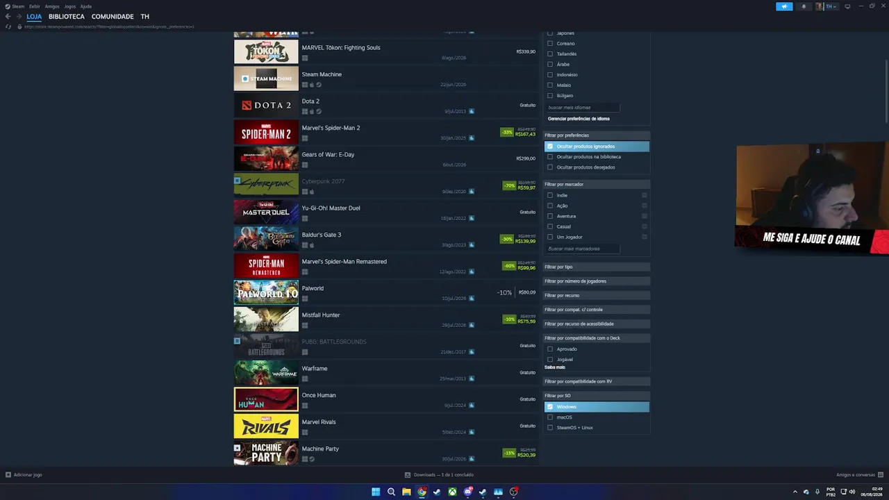Collapse the Filtrar por preferências section
This screenshot has width=889, height=500.
pos(597,135)
